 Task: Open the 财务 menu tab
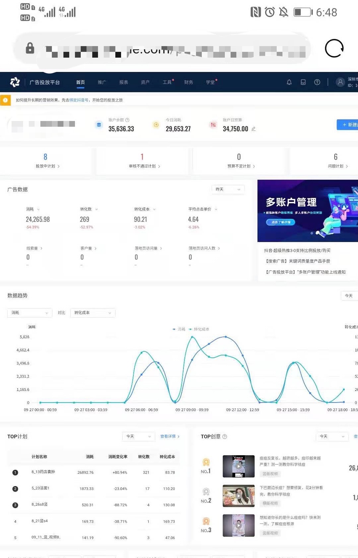click(188, 82)
